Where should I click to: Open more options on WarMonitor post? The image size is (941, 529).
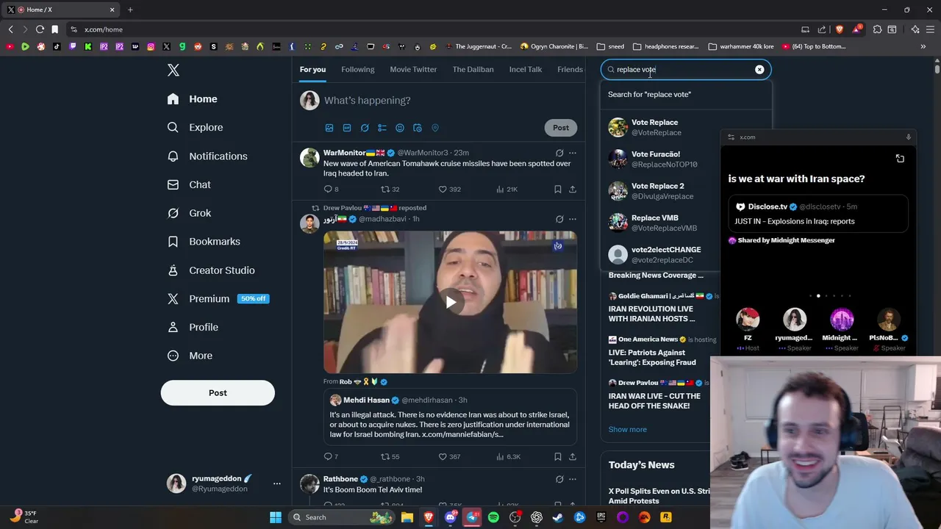(573, 153)
